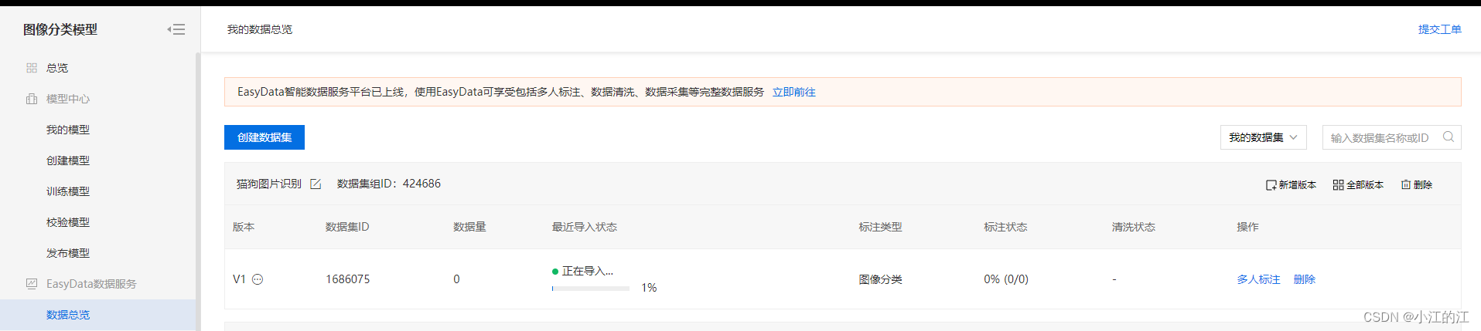Click the 清洗状态 column header
Viewport: 1481px width, 331px height.
[1133, 227]
